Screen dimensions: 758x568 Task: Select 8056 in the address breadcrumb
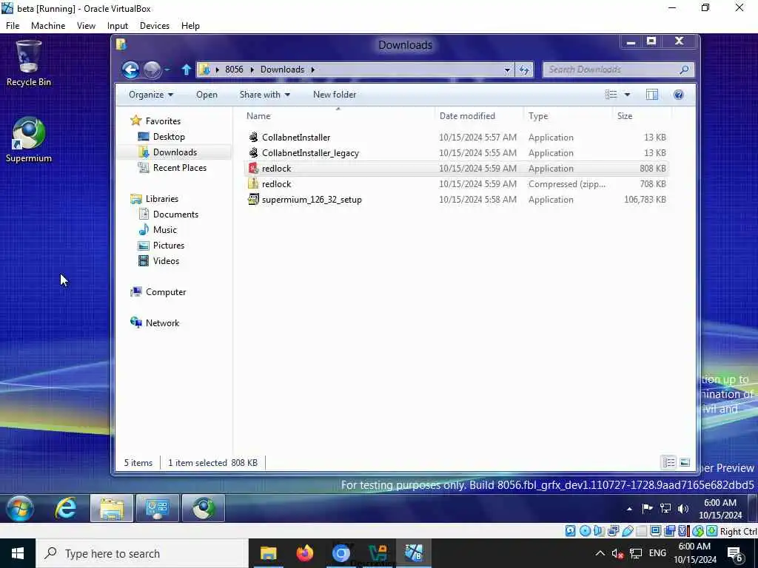click(234, 70)
